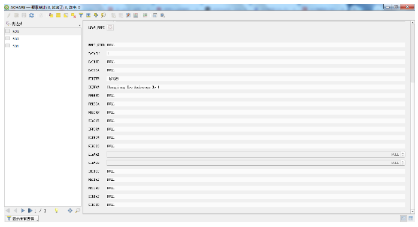Go to the previous feature
Screen dimensions: 418x227
click(x=15, y=211)
